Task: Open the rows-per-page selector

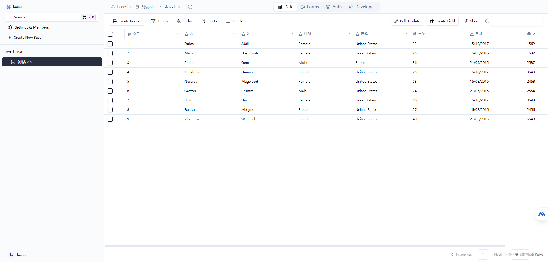Action: (x=520, y=255)
